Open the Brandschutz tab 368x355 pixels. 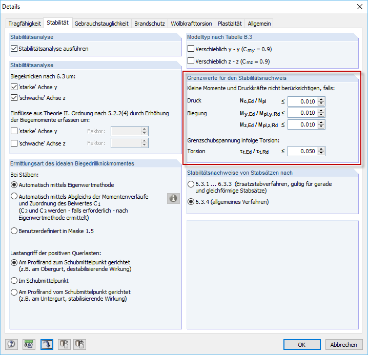click(150, 24)
